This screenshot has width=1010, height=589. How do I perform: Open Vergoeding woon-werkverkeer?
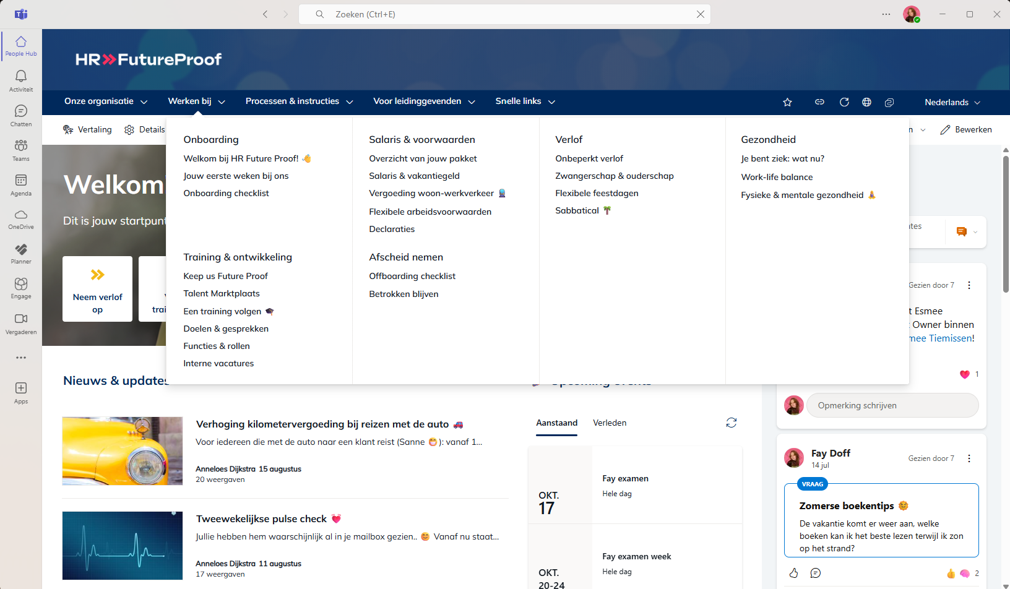click(437, 193)
